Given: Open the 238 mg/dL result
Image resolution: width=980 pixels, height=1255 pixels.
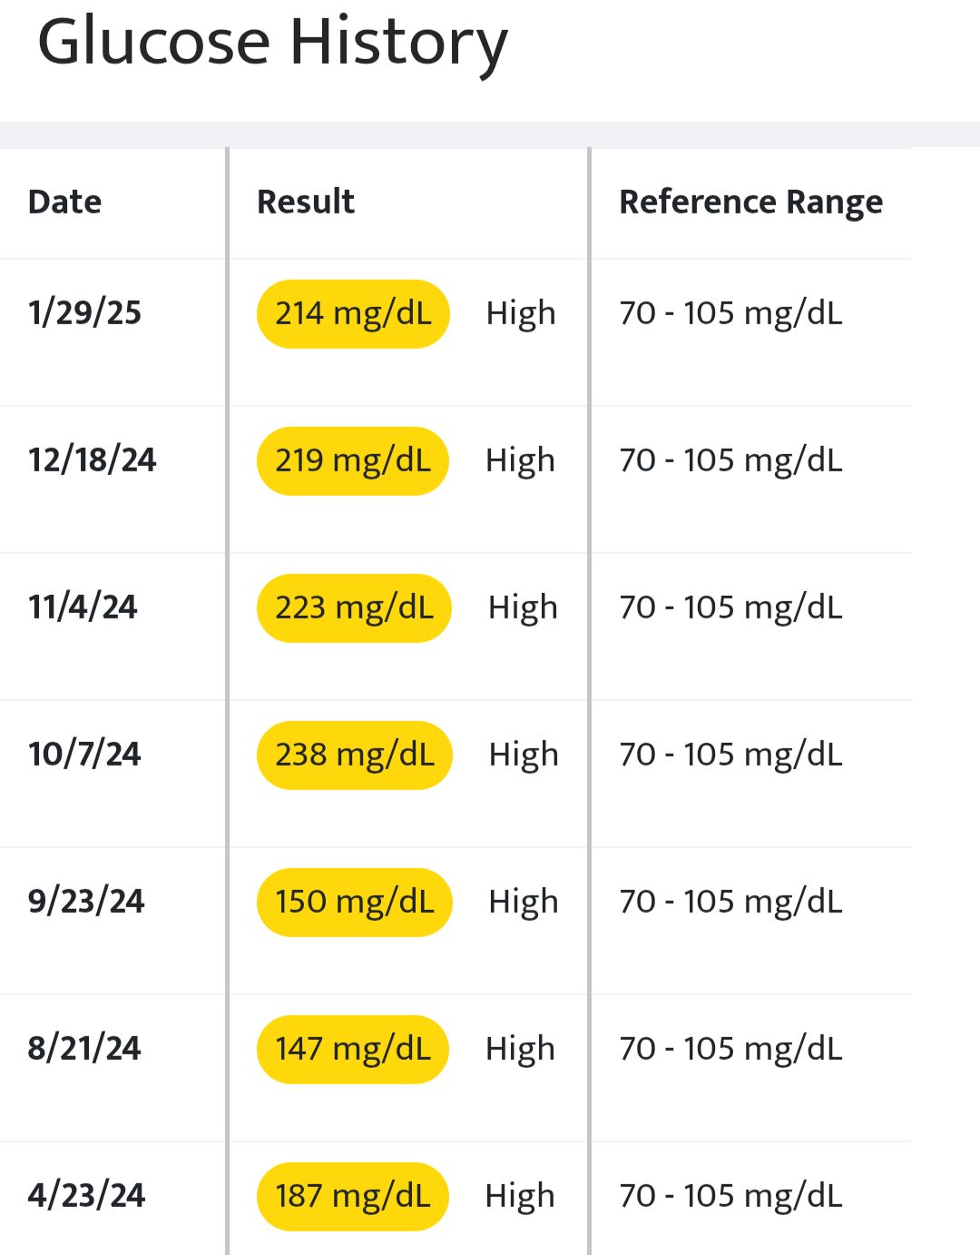Looking at the screenshot, I should coord(355,756).
